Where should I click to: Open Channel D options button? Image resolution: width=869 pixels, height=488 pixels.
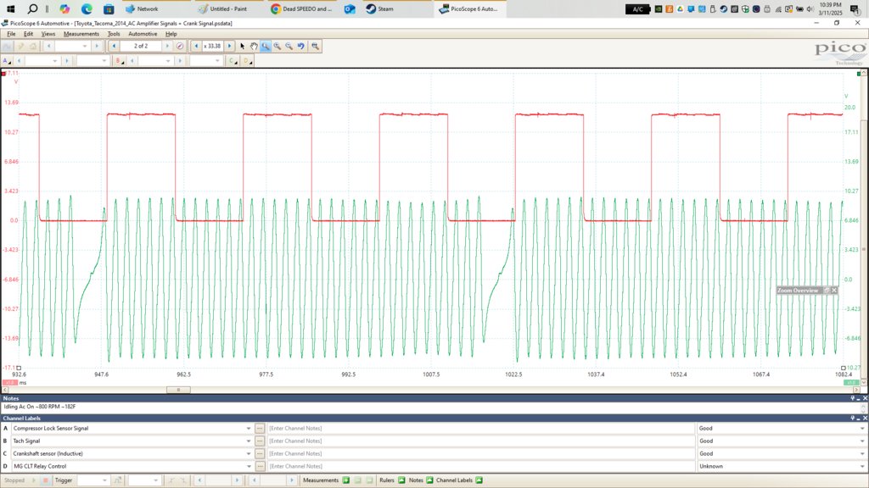[247, 61]
